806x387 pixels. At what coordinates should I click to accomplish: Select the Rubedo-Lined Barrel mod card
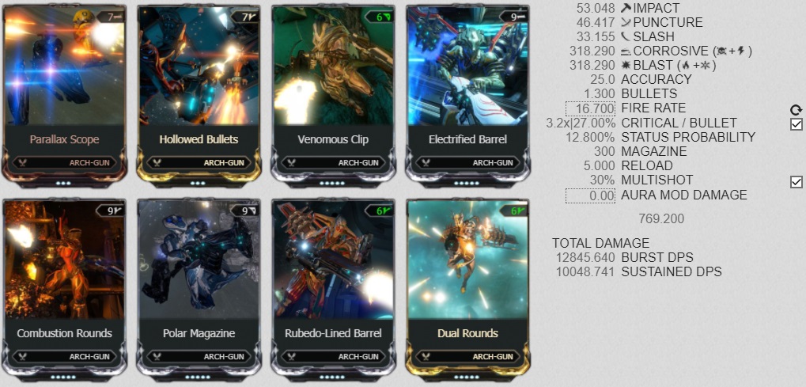point(333,290)
